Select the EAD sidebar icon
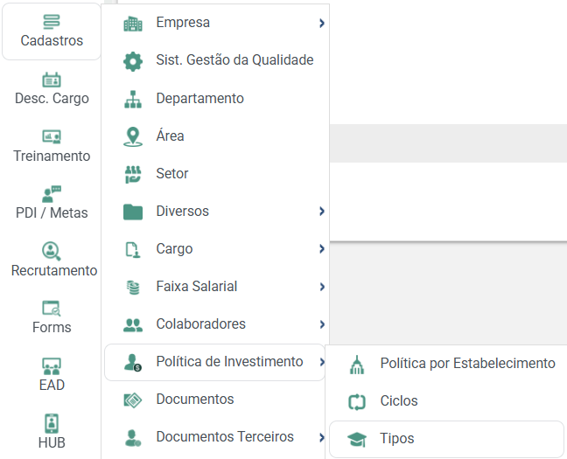 (52, 366)
